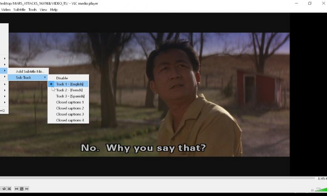Open the Video menu
Viewport: 327px width, 196px height.
6,9
